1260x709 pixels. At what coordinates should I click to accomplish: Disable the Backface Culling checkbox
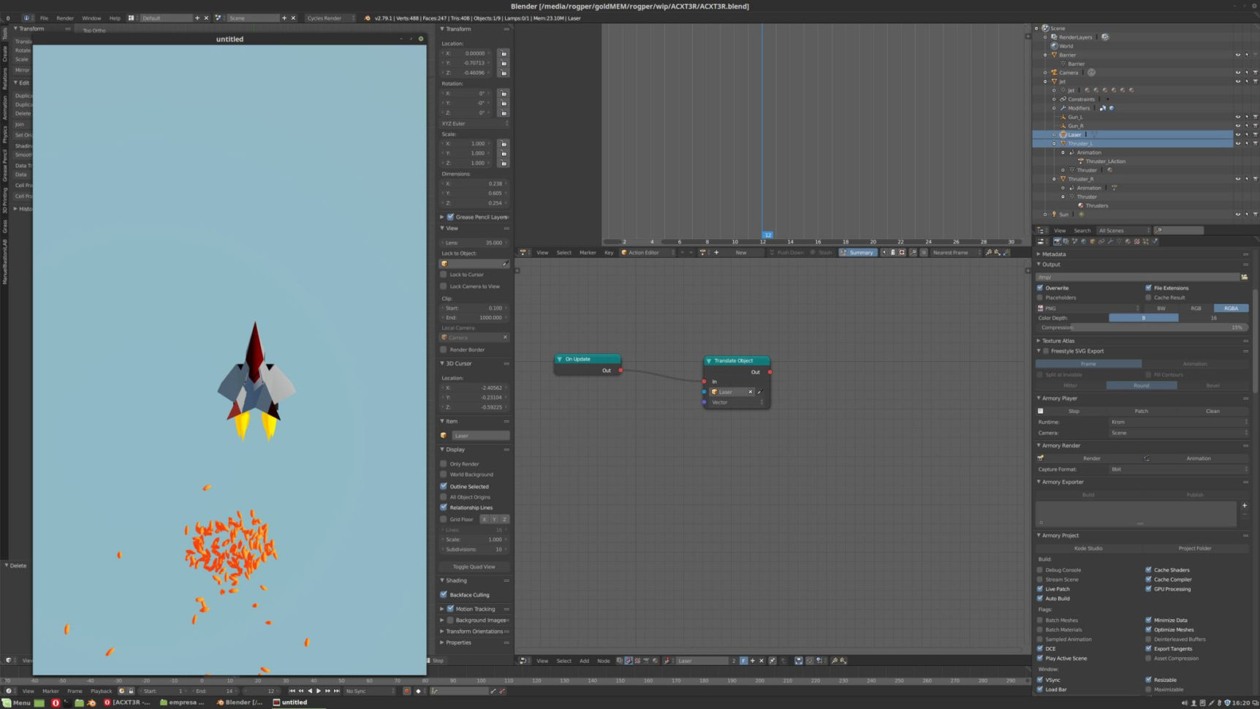pyautogui.click(x=444, y=594)
